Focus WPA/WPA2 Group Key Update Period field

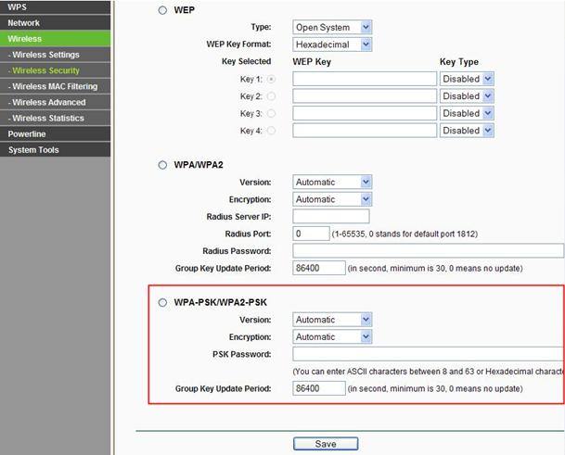tap(319, 268)
